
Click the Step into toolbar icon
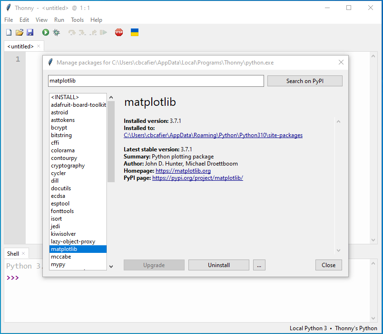pyautogui.click(x=82, y=32)
